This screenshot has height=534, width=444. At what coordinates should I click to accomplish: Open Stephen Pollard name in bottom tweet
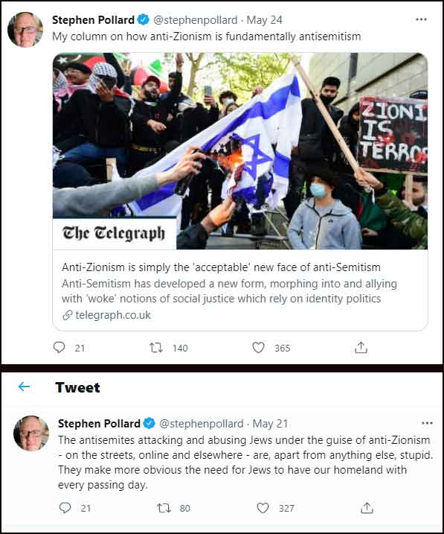pos(99,423)
